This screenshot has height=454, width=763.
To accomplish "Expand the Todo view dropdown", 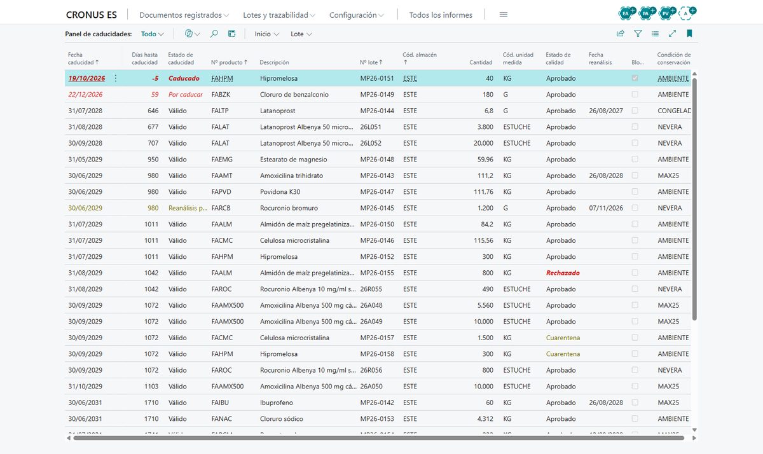I will pos(153,34).
